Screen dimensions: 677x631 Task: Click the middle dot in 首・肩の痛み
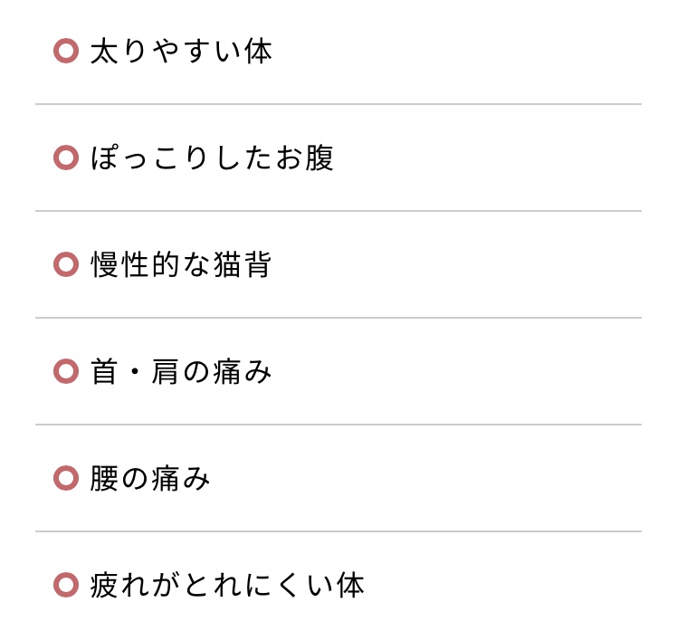click(135, 371)
